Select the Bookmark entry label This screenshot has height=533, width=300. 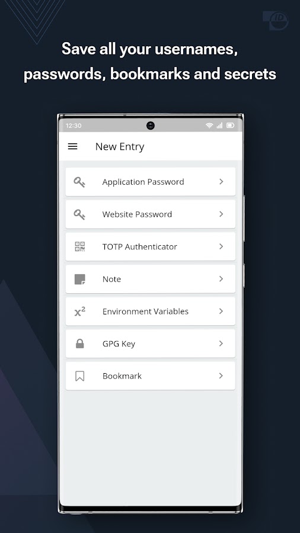122,376
